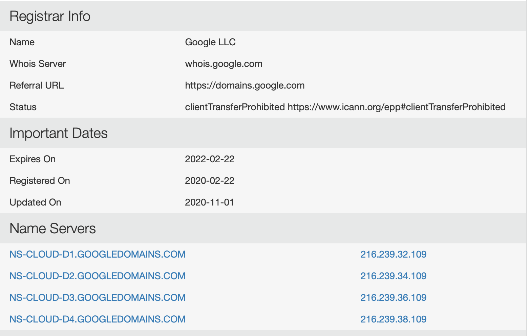Open NS-CLOUD-D4.GOOGLEDOMAINS.COM name server link
Viewport: 529px width, 336px height.
[98, 319]
